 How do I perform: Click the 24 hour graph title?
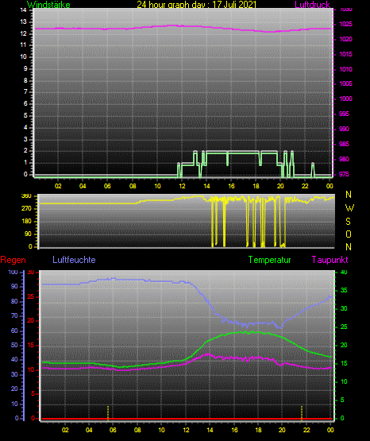(x=197, y=5)
